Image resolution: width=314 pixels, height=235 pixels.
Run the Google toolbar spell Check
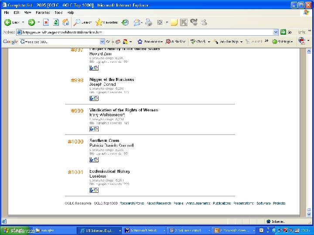pyautogui.click(x=198, y=42)
